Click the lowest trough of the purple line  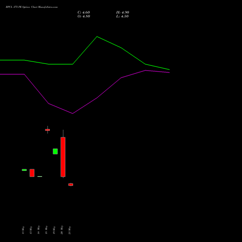[x=73, y=113]
